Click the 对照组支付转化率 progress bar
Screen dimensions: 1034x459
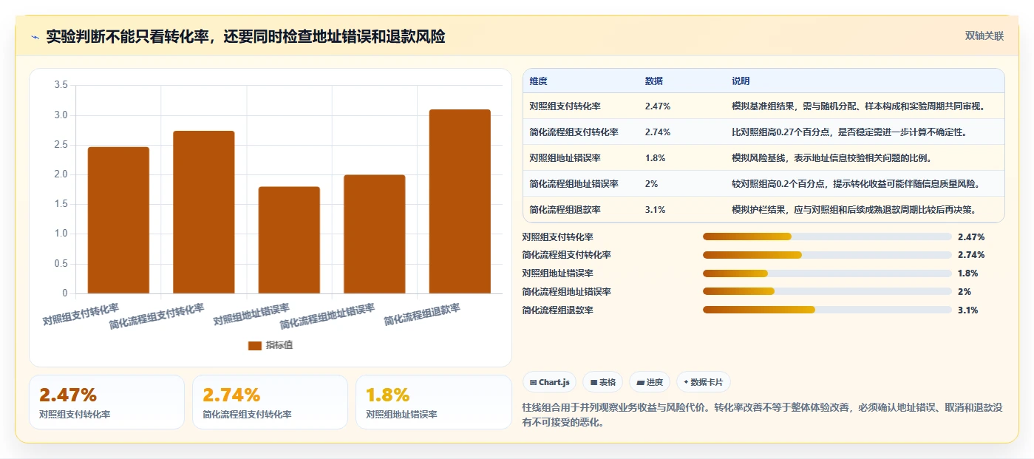coord(827,237)
